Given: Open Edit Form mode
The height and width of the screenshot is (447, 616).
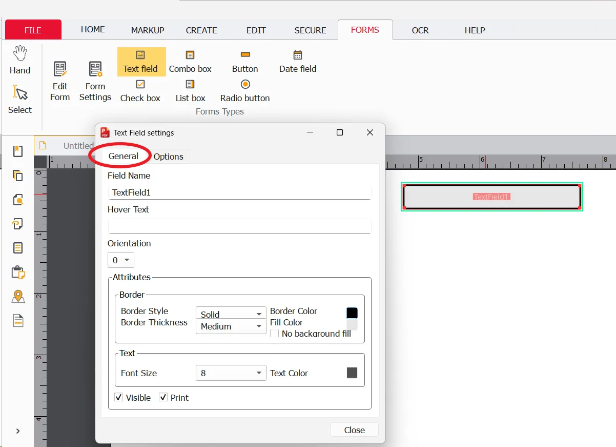Looking at the screenshot, I should click(x=60, y=81).
